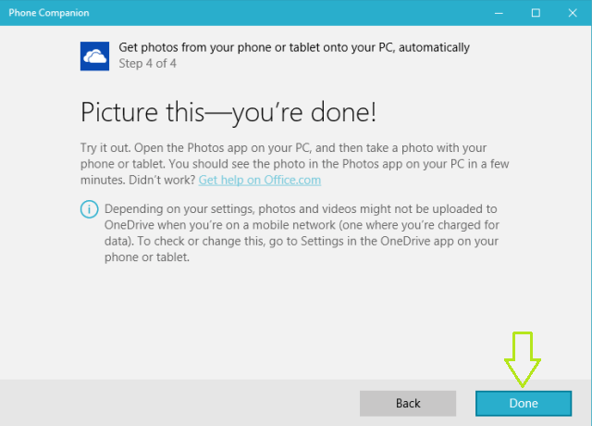Screen dimensions: 592x426
Task: Click the circled info icon
Action: pyautogui.click(x=90, y=209)
